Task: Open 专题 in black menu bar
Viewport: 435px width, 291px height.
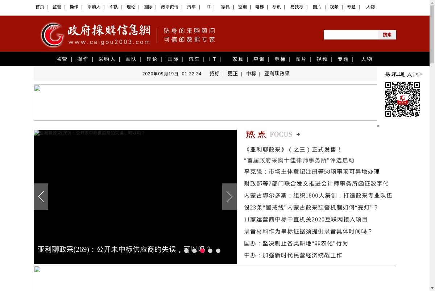Action: [x=343, y=59]
